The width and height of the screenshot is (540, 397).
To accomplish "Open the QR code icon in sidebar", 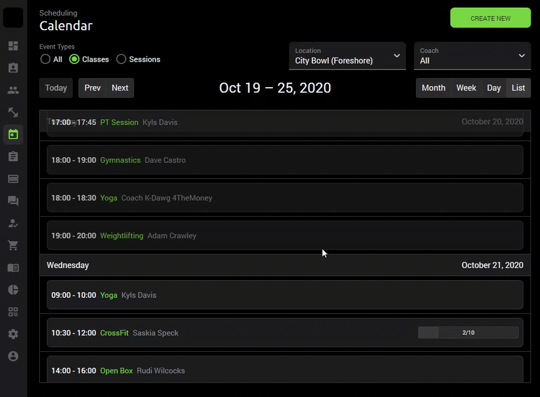I will (13, 312).
